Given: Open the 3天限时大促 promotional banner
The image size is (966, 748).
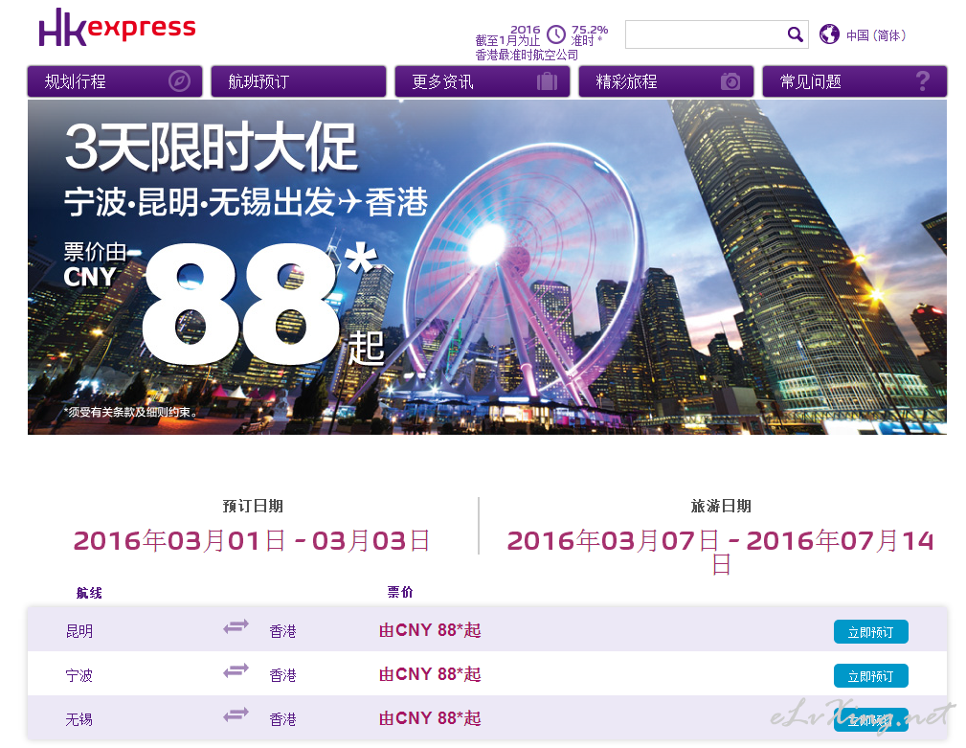Looking at the screenshot, I should 486,267.
